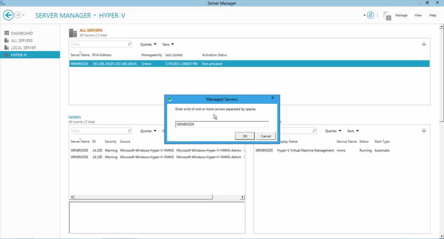Click OK in Managed Servers dialog
Screen dimensions: 444x239
245,136
